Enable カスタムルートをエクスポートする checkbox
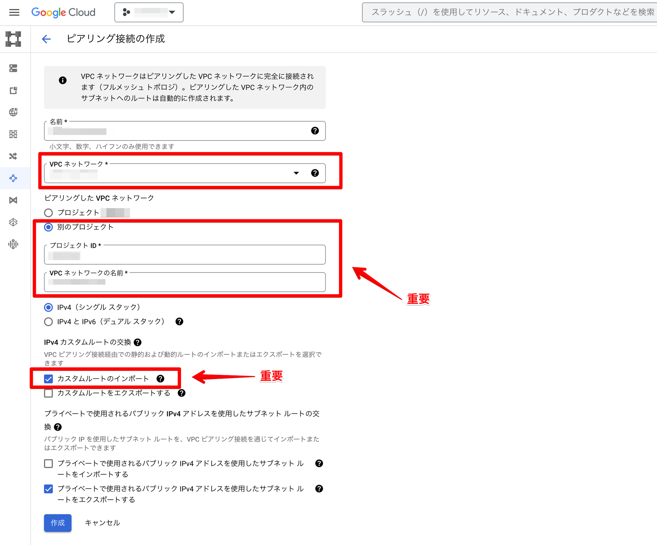Image resolution: width=657 pixels, height=545 pixels. 49,393
